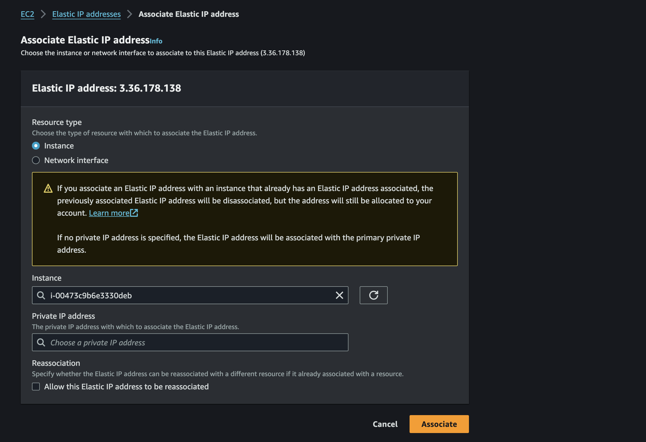Screen dimensions: 646x442
Task: Open the Choose a private IP address dropdown
Action: 190,342
